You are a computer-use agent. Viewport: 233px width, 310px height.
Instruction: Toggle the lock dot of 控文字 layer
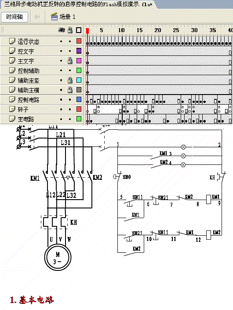coord(70,51)
